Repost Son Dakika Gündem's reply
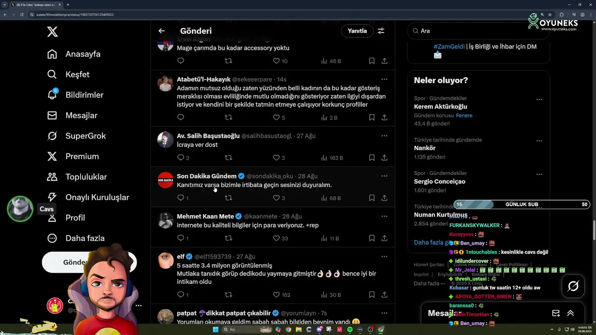Viewport: 596px width, 335px height. coord(228,198)
